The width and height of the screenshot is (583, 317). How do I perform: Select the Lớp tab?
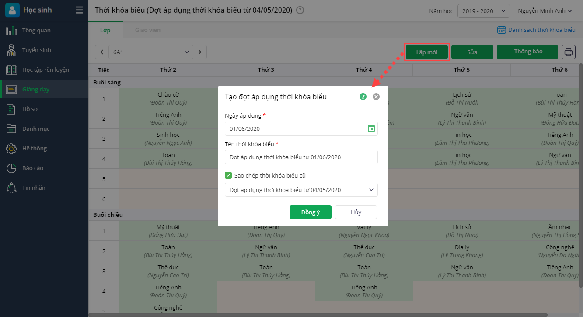pos(105,30)
